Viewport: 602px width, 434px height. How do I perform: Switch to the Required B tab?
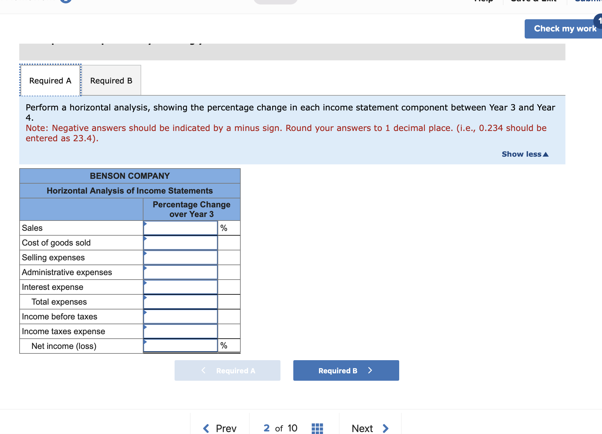tap(111, 81)
